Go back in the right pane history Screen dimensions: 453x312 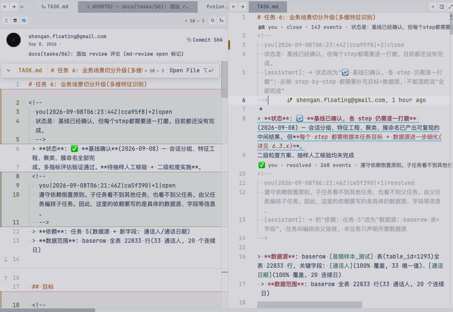(x=234, y=7)
